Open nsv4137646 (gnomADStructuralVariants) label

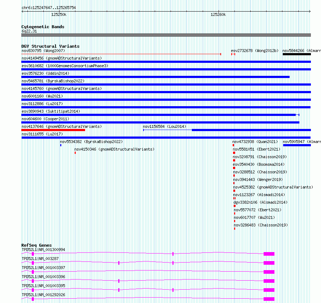62,126
